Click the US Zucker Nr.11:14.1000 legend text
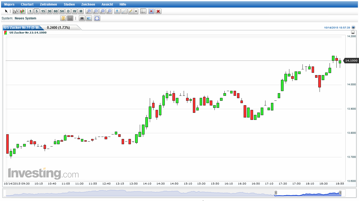 28,33
